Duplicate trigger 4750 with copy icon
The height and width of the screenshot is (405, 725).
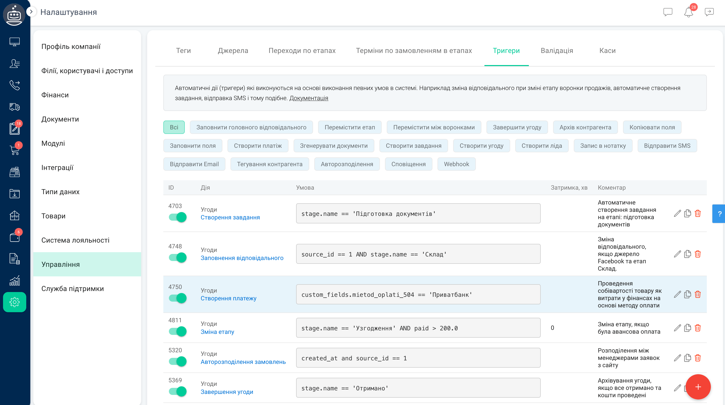click(688, 295)
